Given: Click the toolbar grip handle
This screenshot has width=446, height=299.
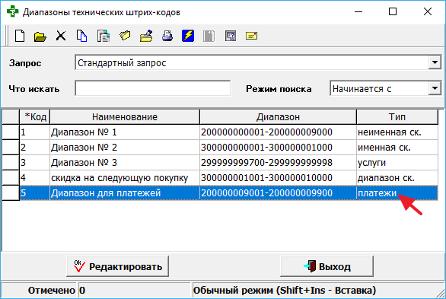Looking at the screenshot, I should pos(6,36).
